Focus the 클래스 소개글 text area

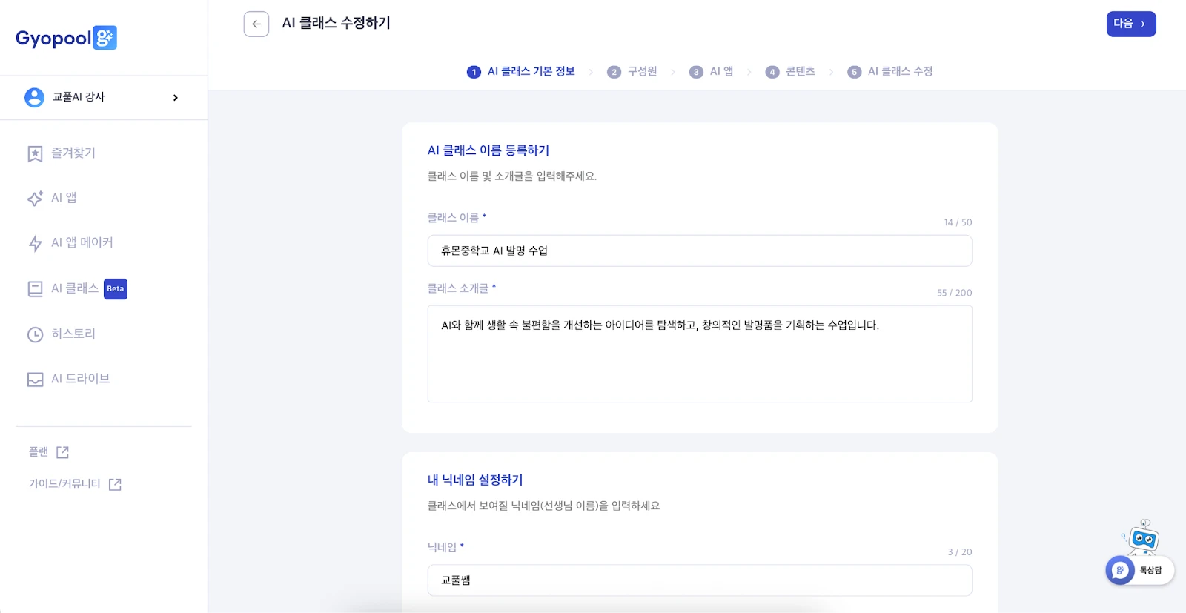click(x=699, y=354)
